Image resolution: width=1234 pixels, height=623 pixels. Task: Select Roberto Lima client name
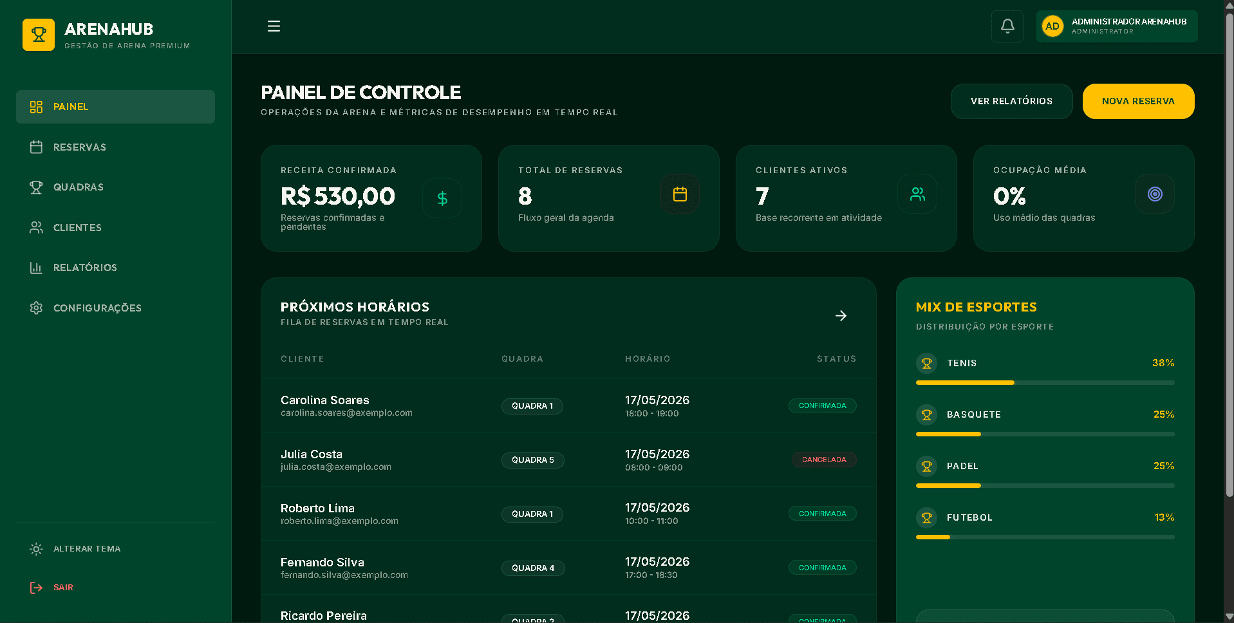pyautogui.click(x=317, y=508)
